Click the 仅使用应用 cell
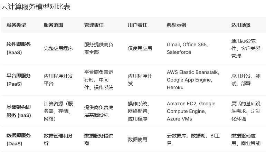Image resolution: width=266 pixels, height=154 pixels. [140, 48]
